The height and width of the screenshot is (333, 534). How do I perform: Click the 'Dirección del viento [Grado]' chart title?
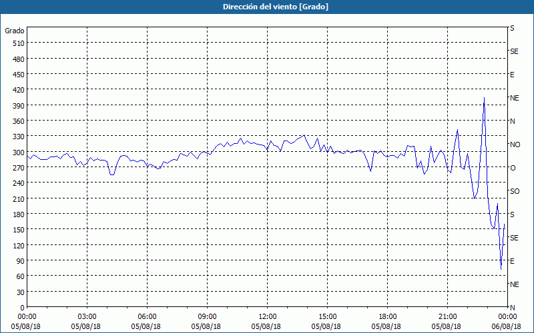click(x=276, y=7)
